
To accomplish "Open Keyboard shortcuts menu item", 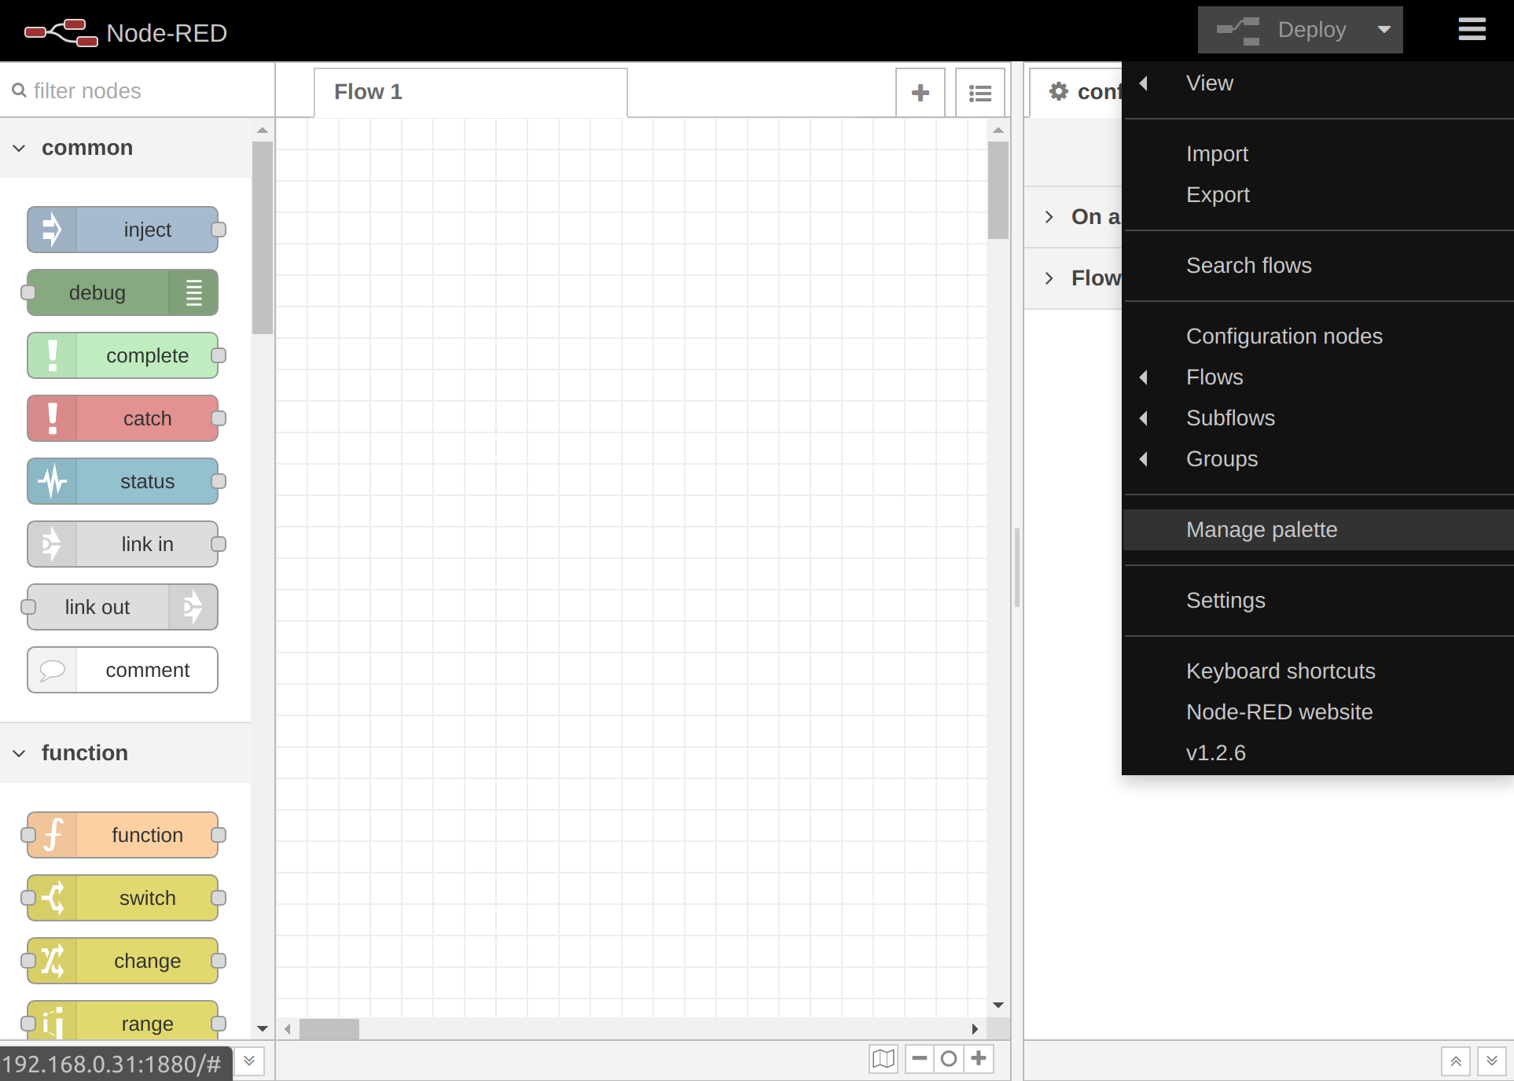I will 1319,671.
